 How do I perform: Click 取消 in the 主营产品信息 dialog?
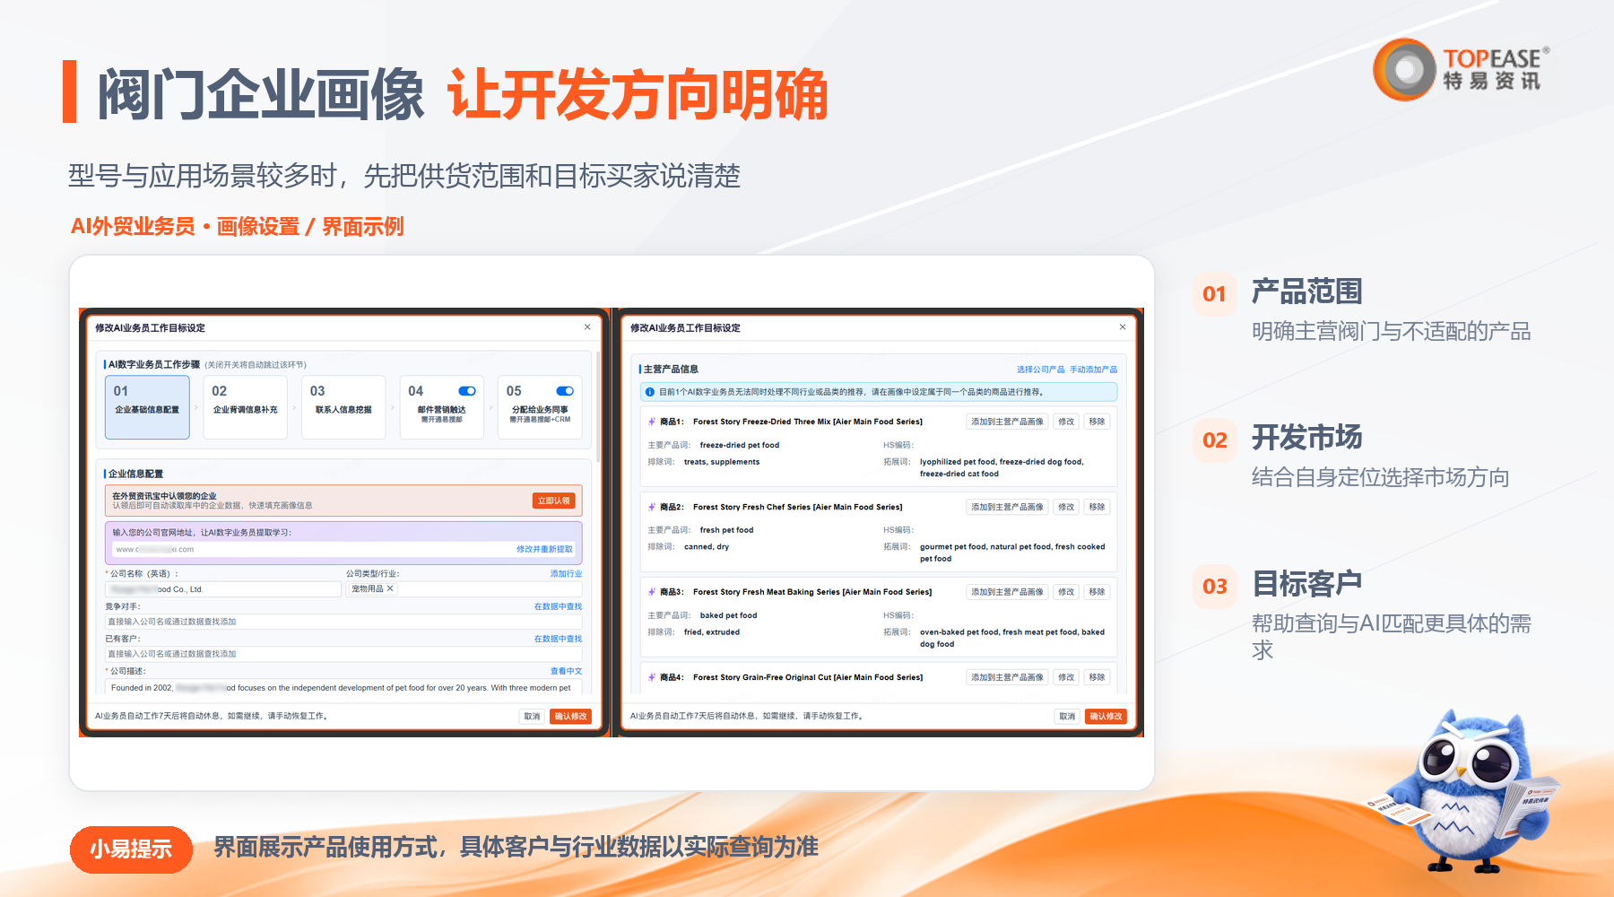pyautogui.click(x=1067, y=716)
